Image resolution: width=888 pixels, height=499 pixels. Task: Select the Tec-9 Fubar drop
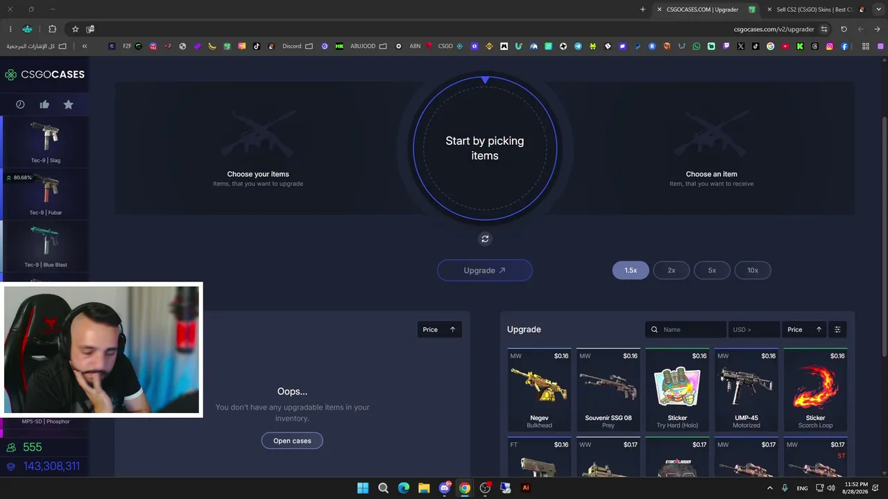46,195
